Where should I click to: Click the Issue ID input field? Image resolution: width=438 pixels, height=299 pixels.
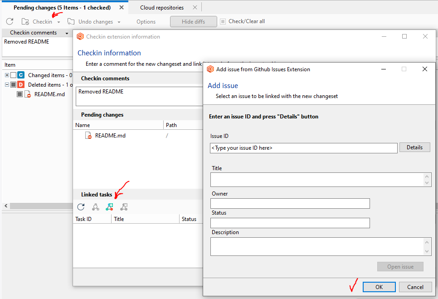coord(304,148)
